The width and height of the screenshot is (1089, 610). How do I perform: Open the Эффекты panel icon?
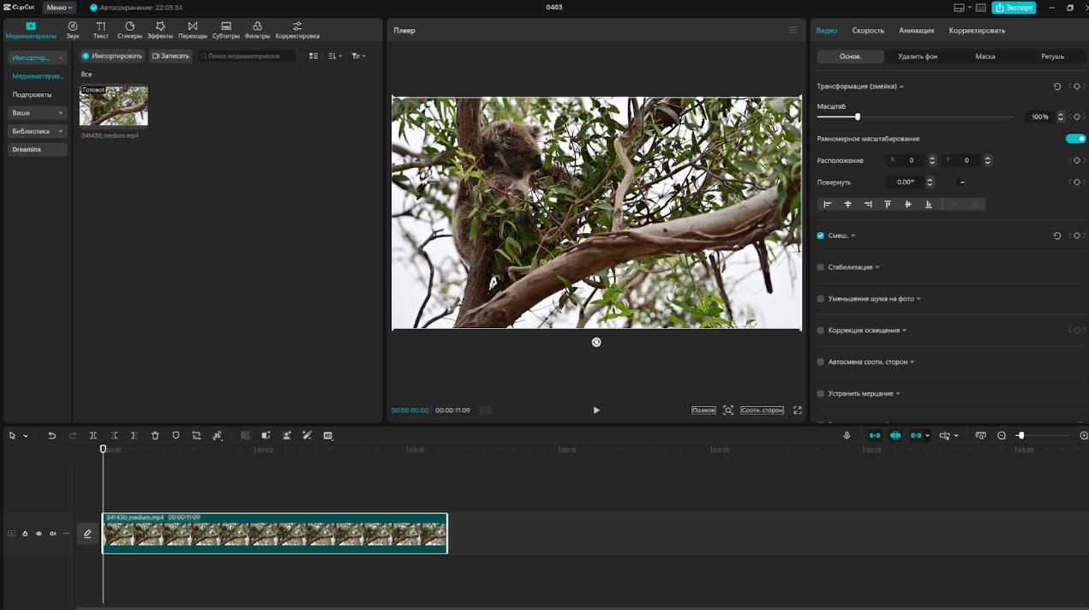[160, 30]
